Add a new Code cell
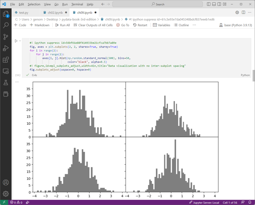 pos(20,25)
